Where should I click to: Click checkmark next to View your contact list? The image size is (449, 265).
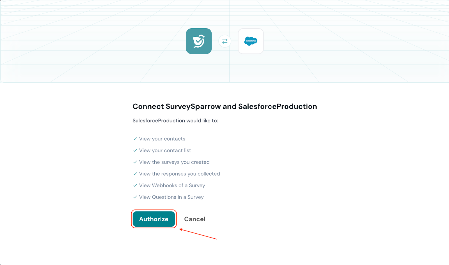(x=135, y=150)
